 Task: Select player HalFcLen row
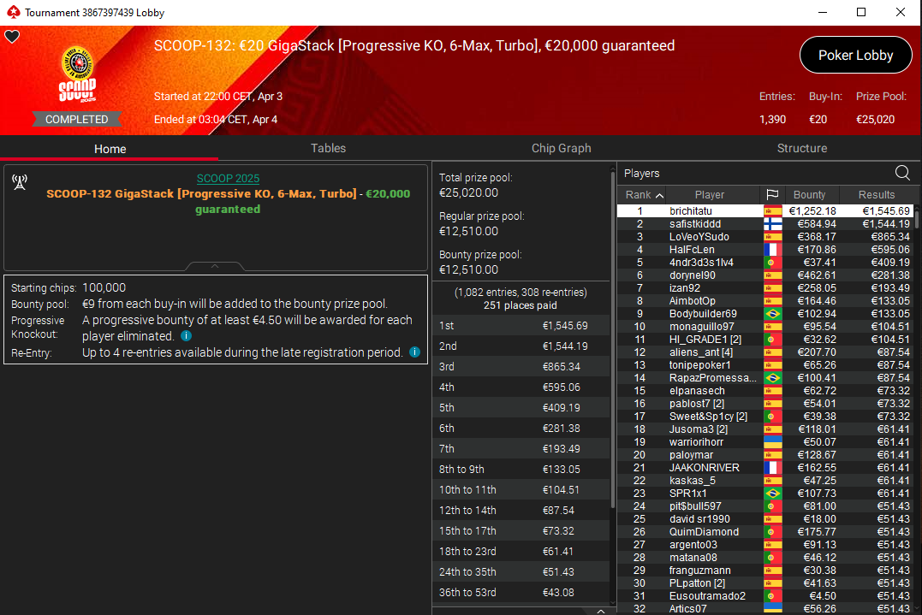click(x=765, y=250)
